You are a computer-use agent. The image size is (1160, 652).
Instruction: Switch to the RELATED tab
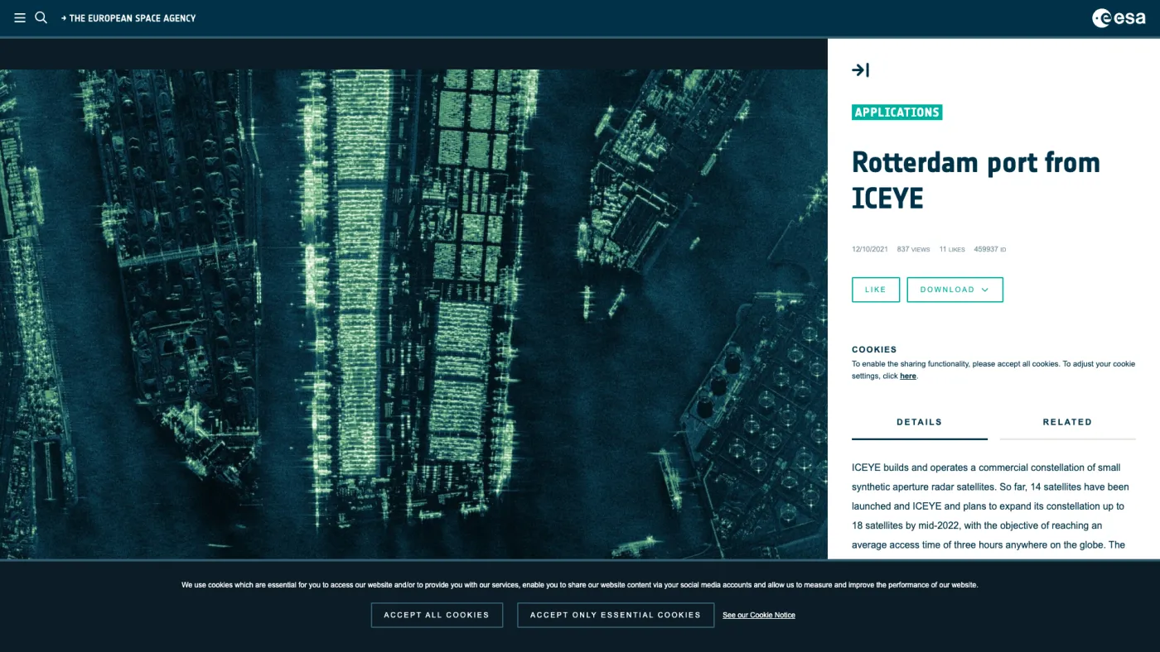point(1067,422)
